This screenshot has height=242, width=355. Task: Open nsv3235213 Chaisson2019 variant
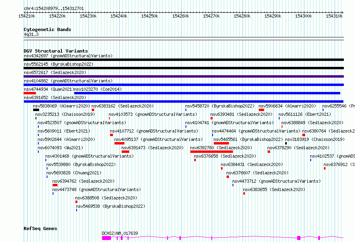coord(65,114)
